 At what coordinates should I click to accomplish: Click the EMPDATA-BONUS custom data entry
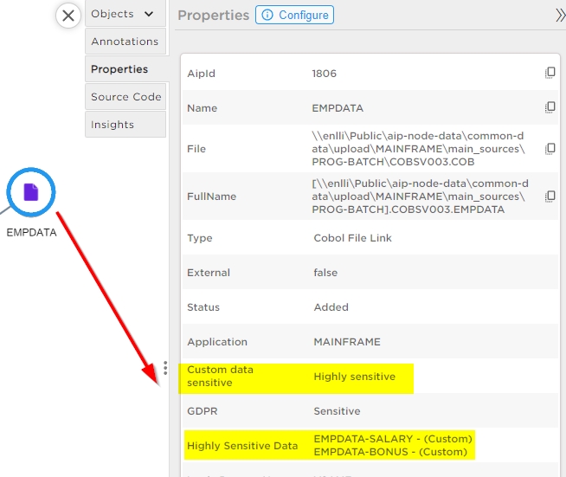click(x=390, y=452)
